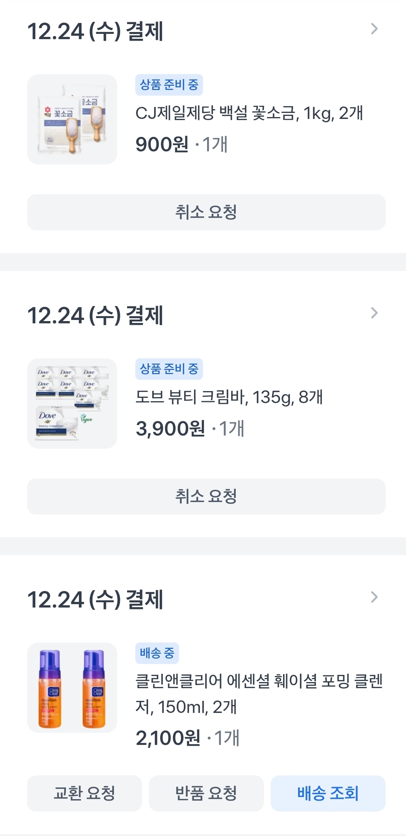Open salt order details via chevron arrow
The width and height of the screenshot is (406, 836).
point(374,29)
